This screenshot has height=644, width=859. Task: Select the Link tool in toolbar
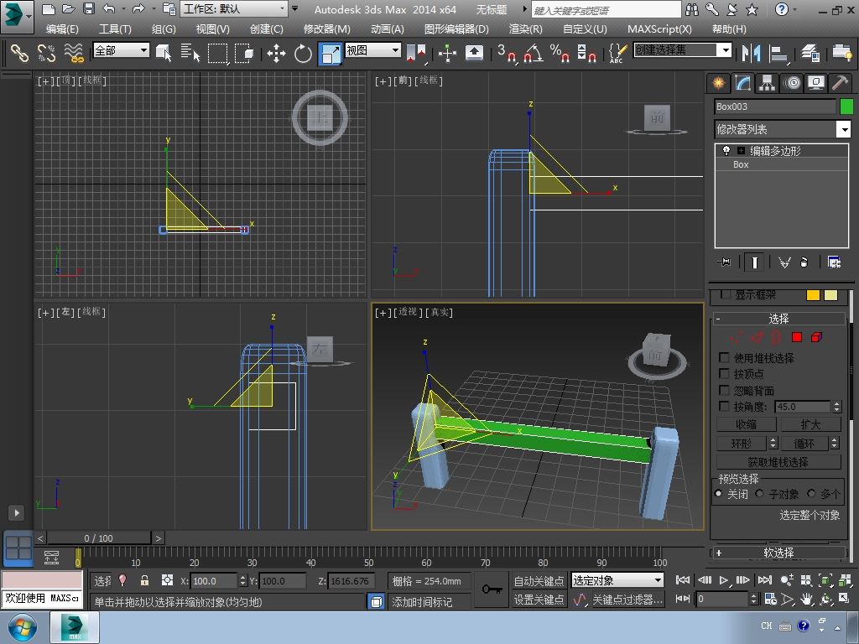[19, 53]
